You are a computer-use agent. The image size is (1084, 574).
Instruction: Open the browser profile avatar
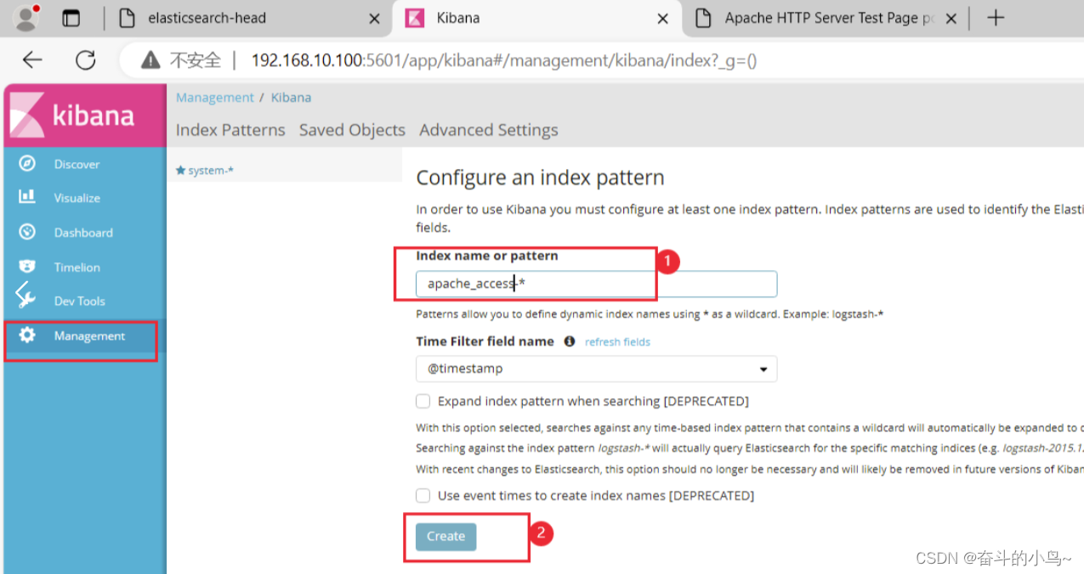tap(27, 18)
